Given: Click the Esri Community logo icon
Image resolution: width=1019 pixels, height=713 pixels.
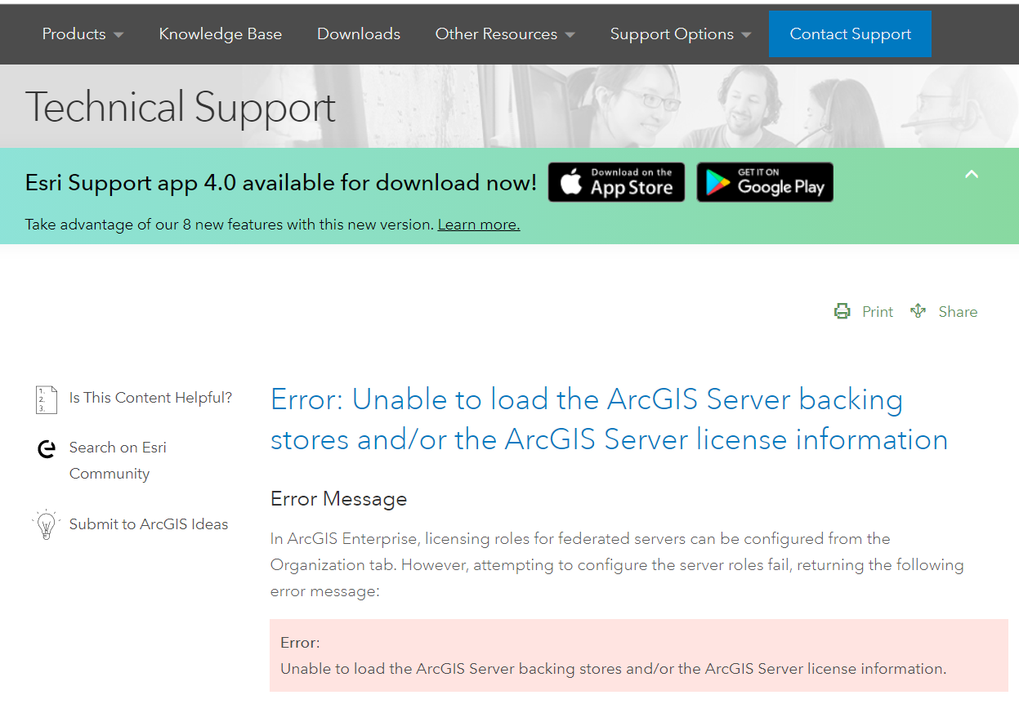Looking at the screenshot, I should [x=47, y=448].
